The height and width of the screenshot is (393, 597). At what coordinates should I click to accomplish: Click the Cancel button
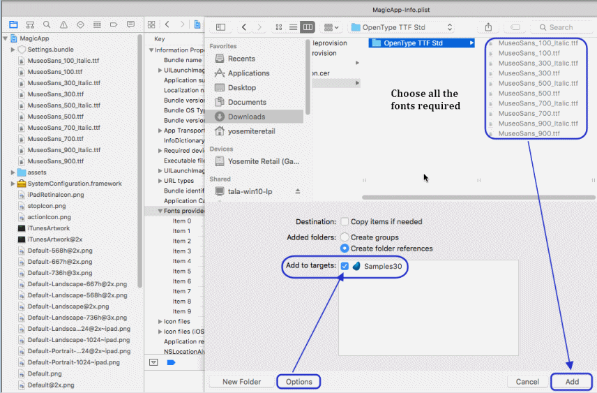tap(527, 382)
